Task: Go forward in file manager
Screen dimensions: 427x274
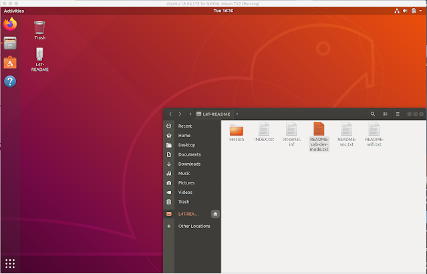Action: (x=180, y=114)
